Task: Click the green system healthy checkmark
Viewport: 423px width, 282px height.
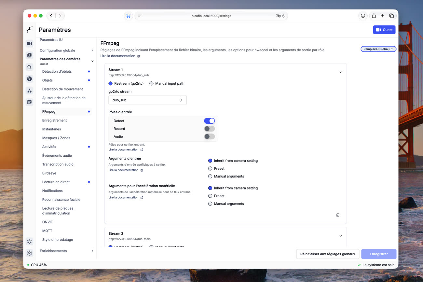Action: click(359, 265)
